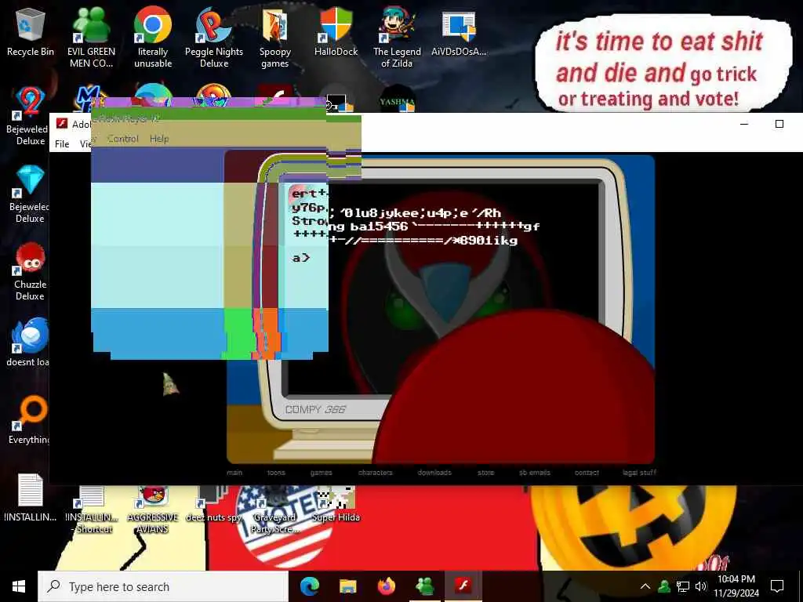Open Thunderbird icon labeled doesnt loa
Screen dimensions: 803x602
[29, 343]
